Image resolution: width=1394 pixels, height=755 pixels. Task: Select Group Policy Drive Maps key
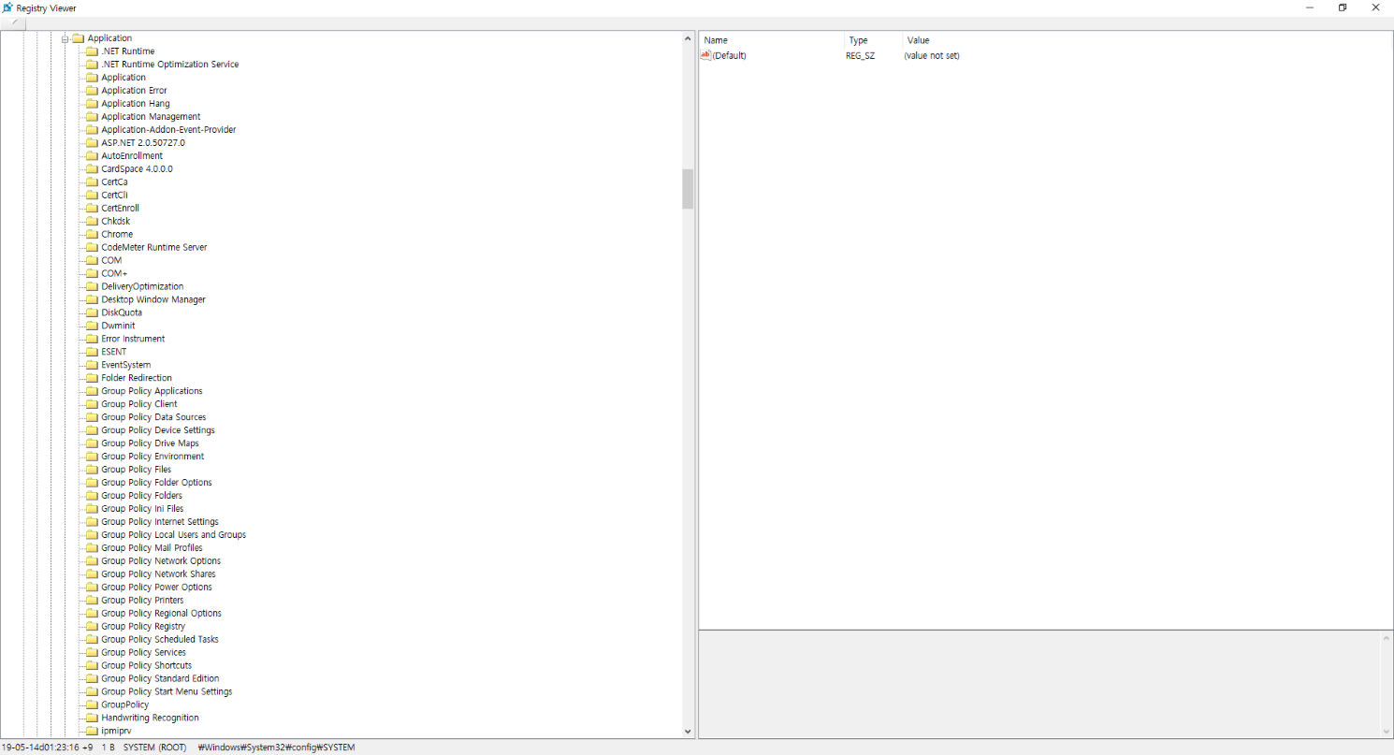pos(150,444)
